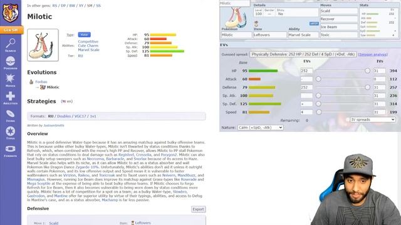Open the RU tier link
401x225 pixels.
click(80, 56)
